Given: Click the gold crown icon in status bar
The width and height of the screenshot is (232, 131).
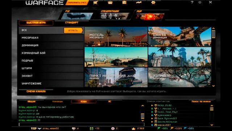Looking at the screenshot, I should (134, 128).
